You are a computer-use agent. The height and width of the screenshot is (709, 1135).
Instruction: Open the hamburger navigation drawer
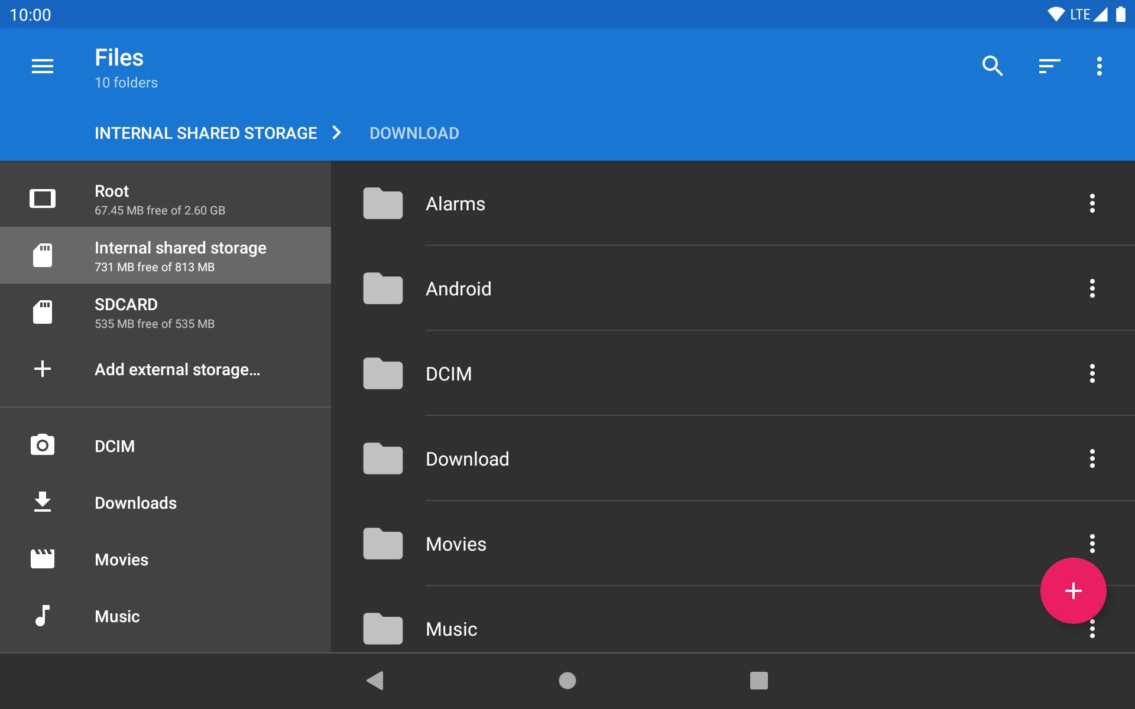[43, 66]
